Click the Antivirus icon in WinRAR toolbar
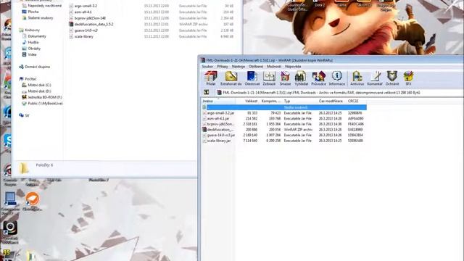 coord(357,78)
